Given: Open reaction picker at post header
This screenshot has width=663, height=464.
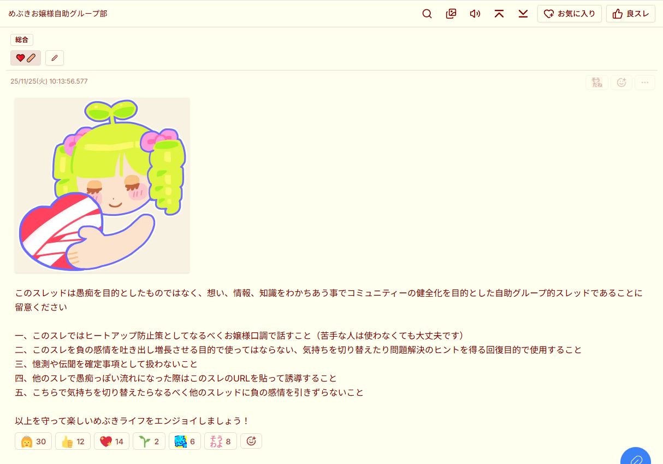Looking at the screenshot, I should [x=621, y=83].
